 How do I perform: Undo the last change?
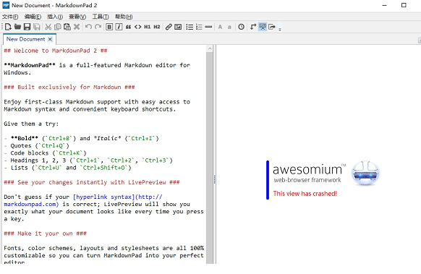tap(88, 27)
